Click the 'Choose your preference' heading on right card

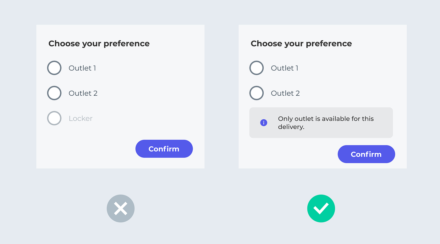coord(301,43)
